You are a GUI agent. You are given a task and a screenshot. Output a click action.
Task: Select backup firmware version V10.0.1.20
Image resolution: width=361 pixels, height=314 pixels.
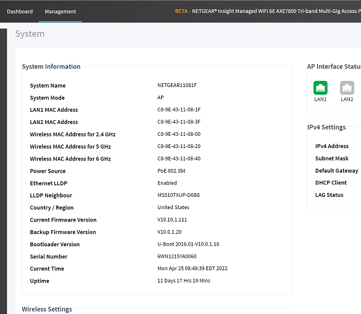[x=170, y=232]
